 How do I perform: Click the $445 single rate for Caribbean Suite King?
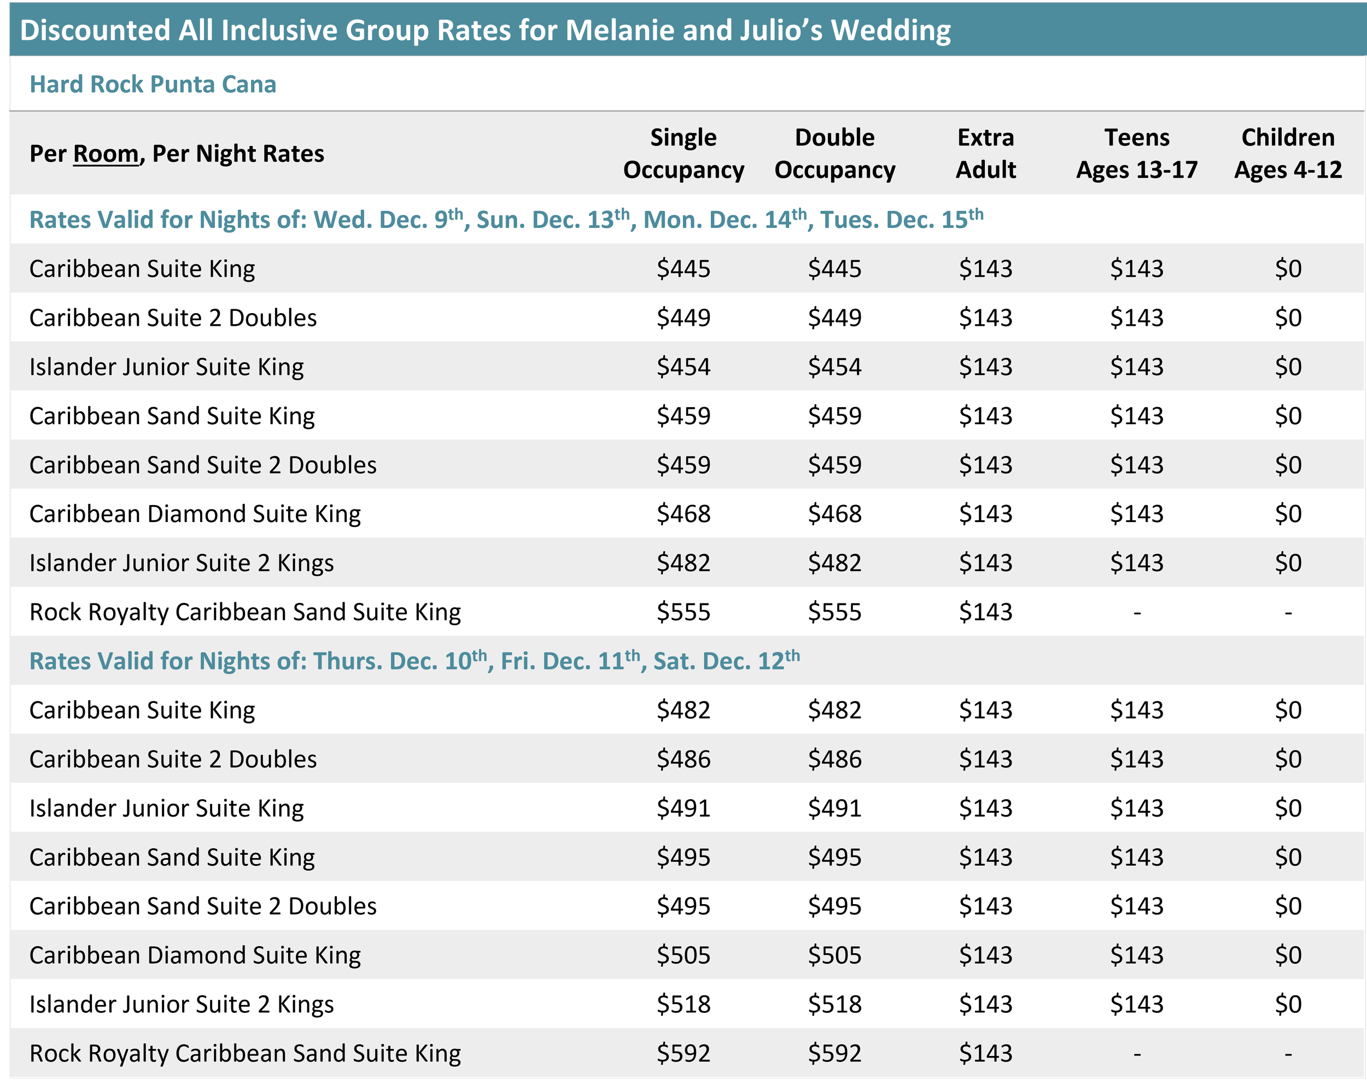click(683, 269)
